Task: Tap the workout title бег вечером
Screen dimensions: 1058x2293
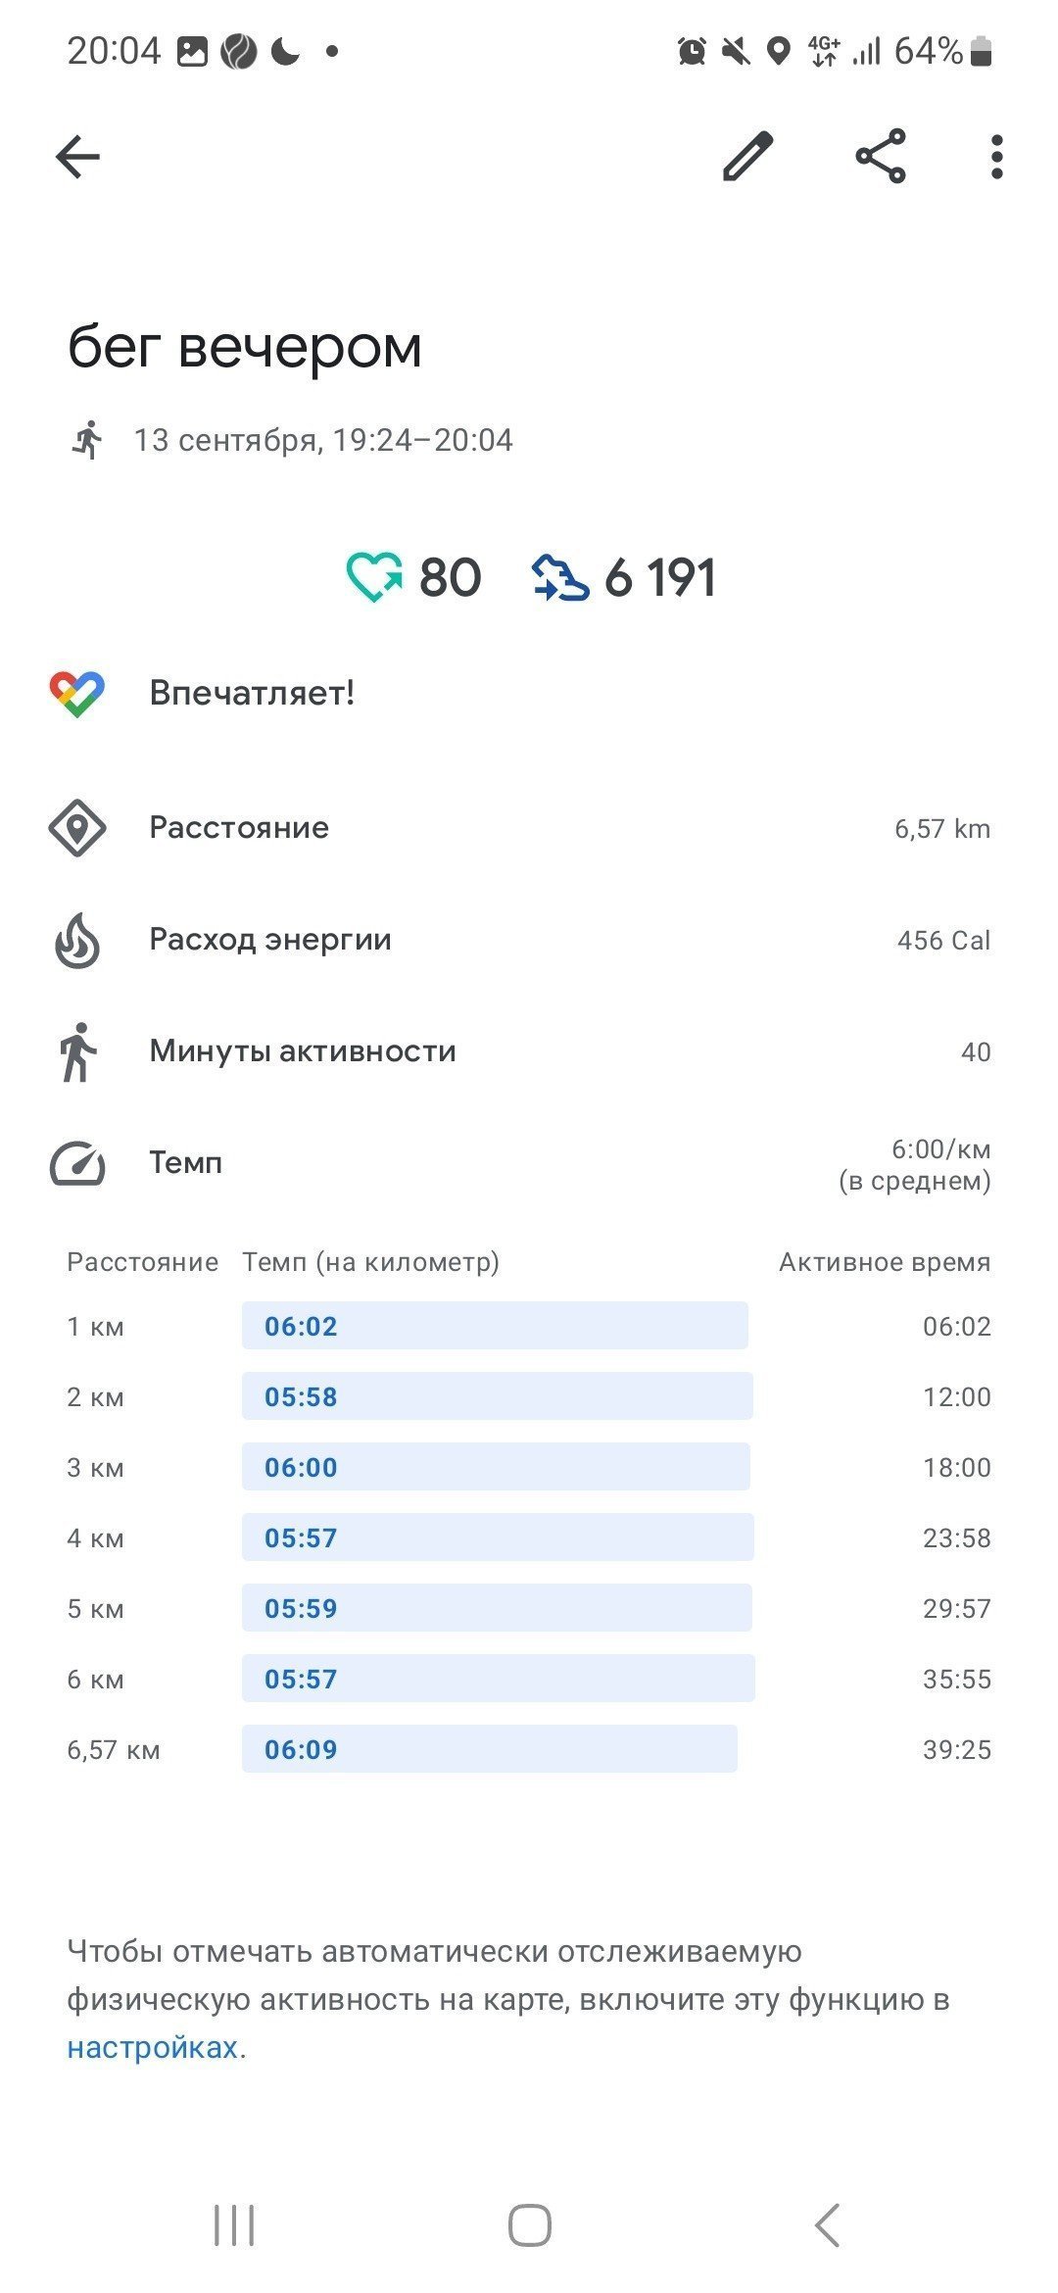Action: click(x=245, y=347)
